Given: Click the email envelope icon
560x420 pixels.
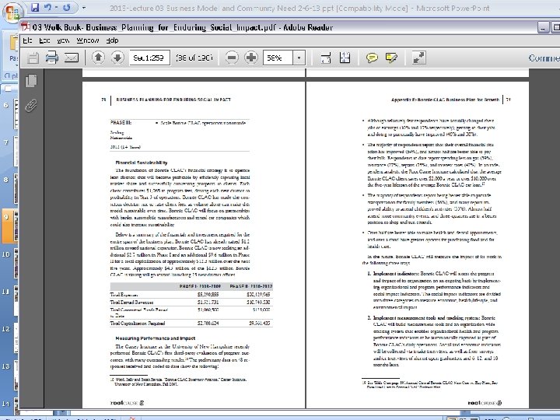Looking at the screenshot, I should click(x=72, y=58).
